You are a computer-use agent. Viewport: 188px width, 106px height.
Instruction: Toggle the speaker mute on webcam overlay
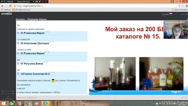(184, 22)
